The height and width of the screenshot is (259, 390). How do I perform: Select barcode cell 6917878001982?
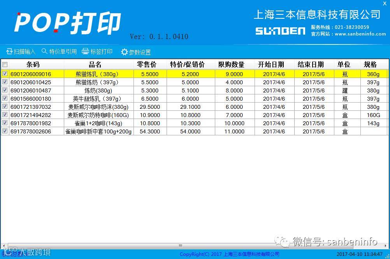(37, 123)
